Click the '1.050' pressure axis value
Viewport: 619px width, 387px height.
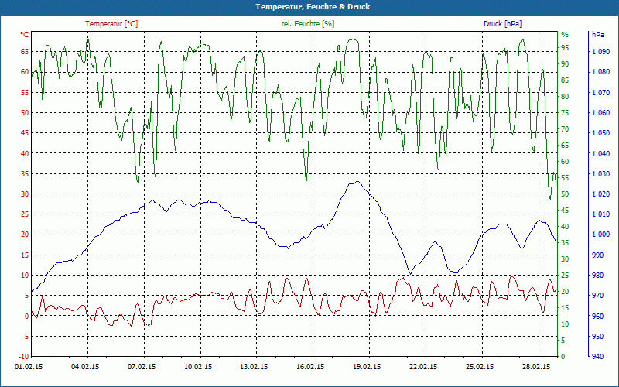[601, 133]
